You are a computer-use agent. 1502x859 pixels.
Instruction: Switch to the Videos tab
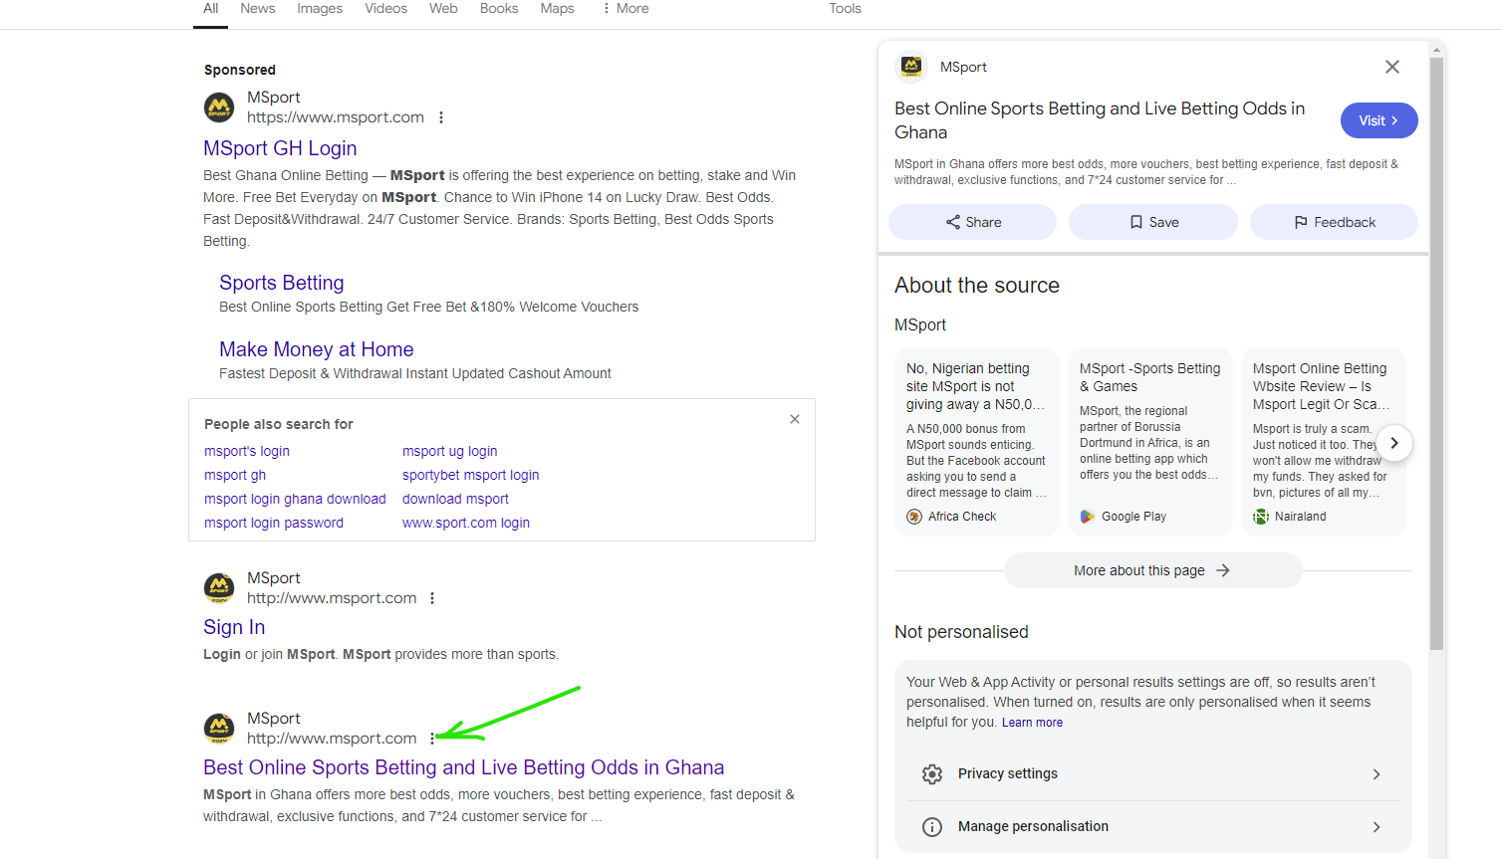(x=385, y=9)
